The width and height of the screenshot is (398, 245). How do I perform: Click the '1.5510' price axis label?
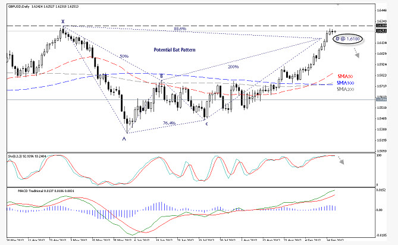382,108
